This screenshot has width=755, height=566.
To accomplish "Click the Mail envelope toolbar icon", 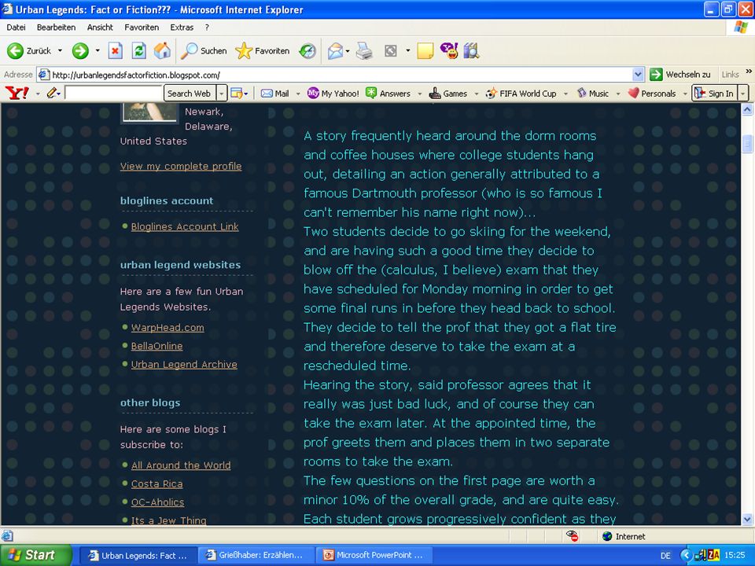I will (x=335, y=50).
